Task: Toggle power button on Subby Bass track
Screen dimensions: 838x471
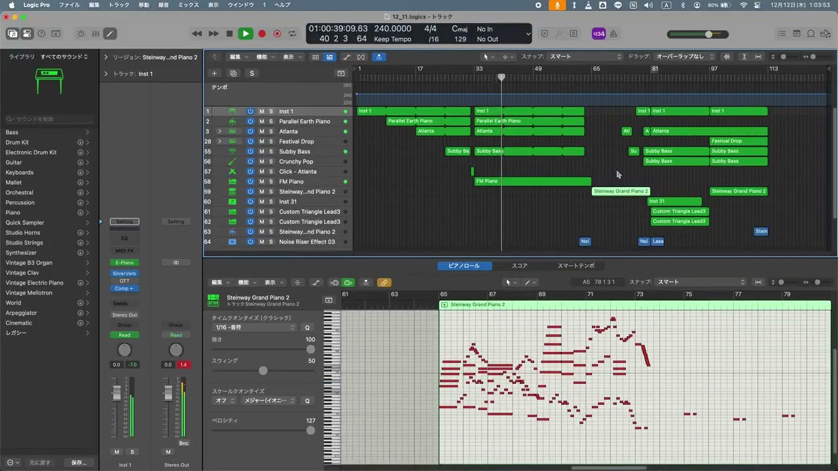Action: coord(250,151)
